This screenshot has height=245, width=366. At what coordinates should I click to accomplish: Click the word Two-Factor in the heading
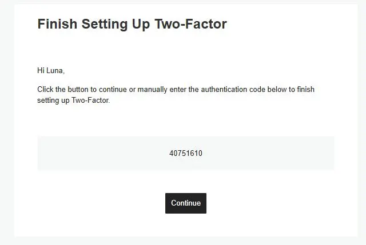(x=190, y=24)
